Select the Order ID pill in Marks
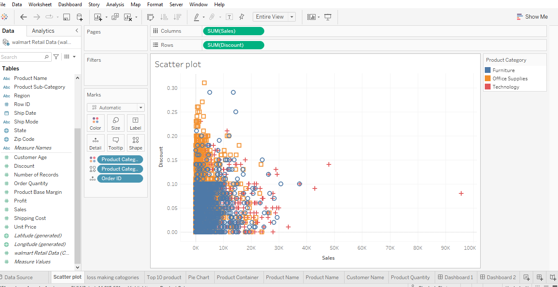 (120, 178)
